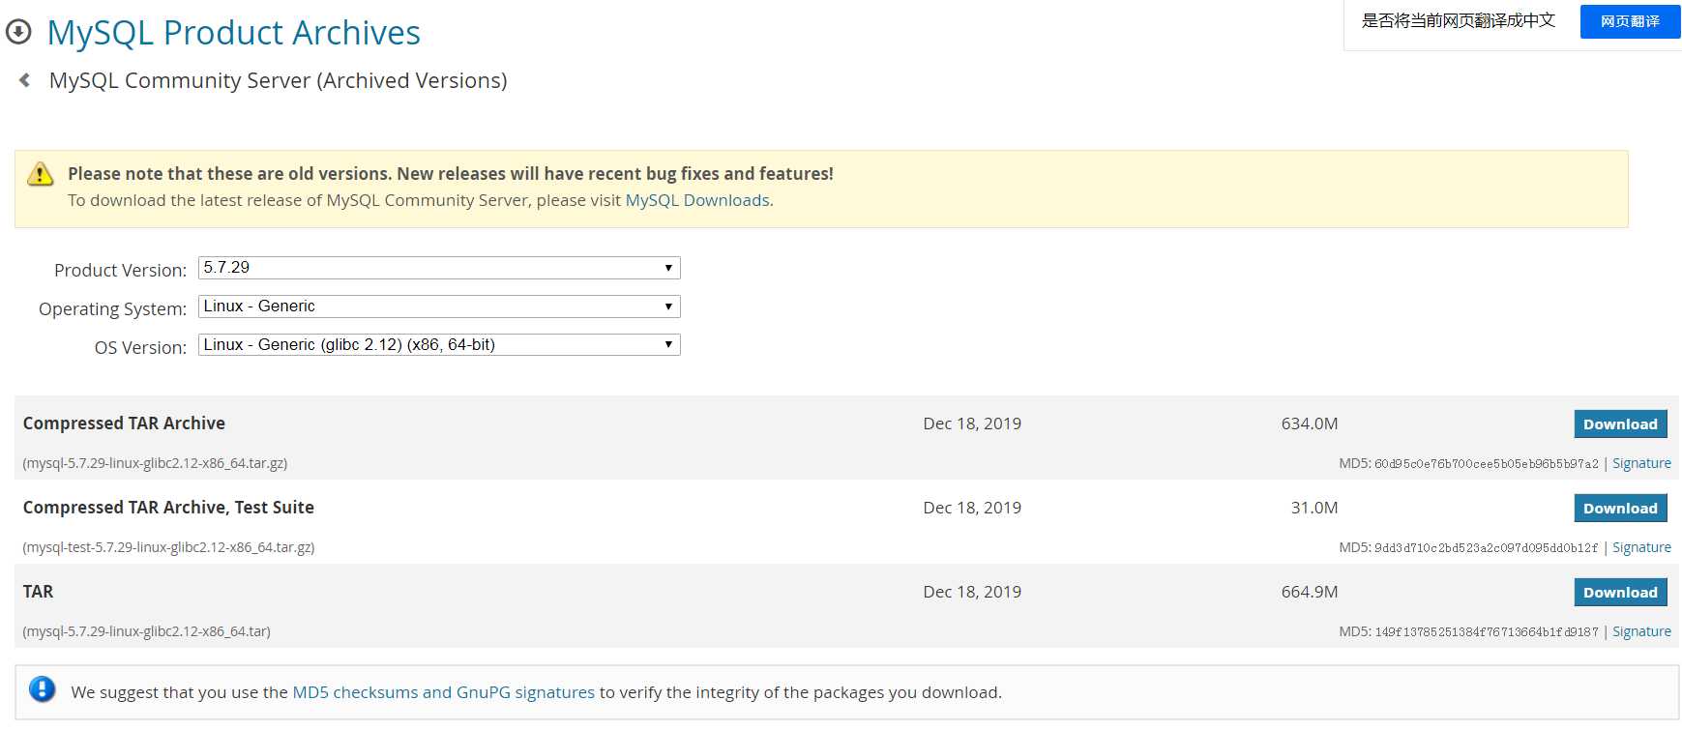Open MD5 checksums and GnuPG signatures link

(x=444, y=692)
